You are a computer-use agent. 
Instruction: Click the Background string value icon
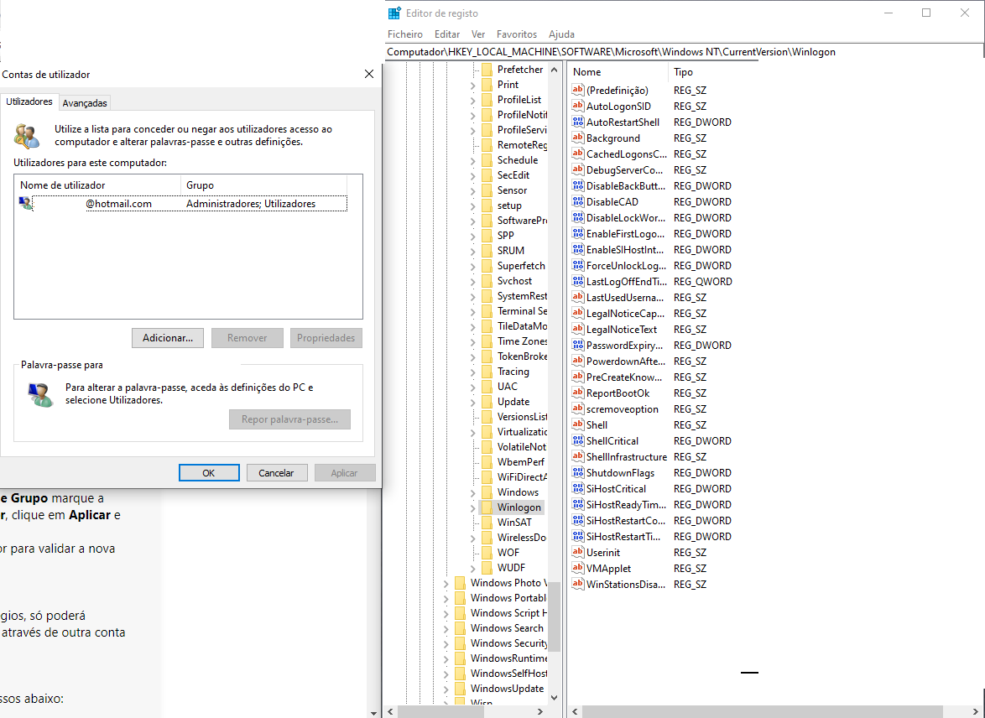[x=578, y=138]
